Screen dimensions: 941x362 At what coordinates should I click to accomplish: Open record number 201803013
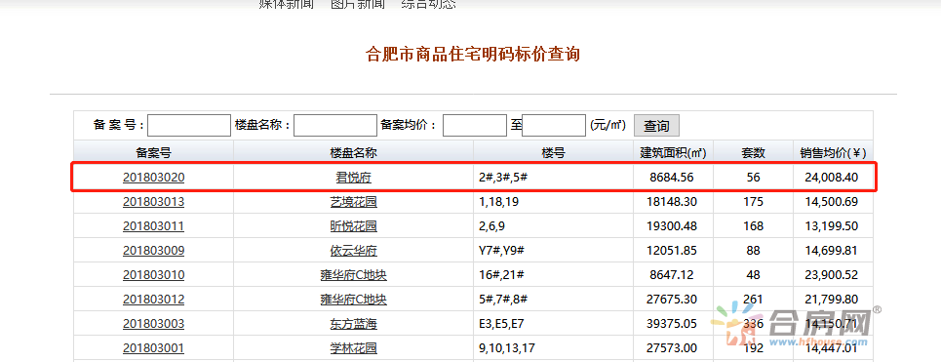click(x=154, y=202)
